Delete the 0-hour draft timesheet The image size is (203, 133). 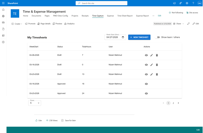click(157, 65)
